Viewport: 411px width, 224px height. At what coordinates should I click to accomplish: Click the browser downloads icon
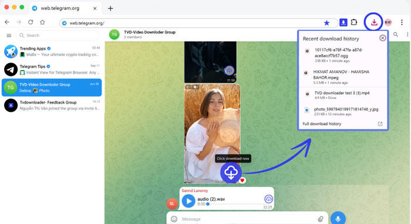[x=374, y=22]
